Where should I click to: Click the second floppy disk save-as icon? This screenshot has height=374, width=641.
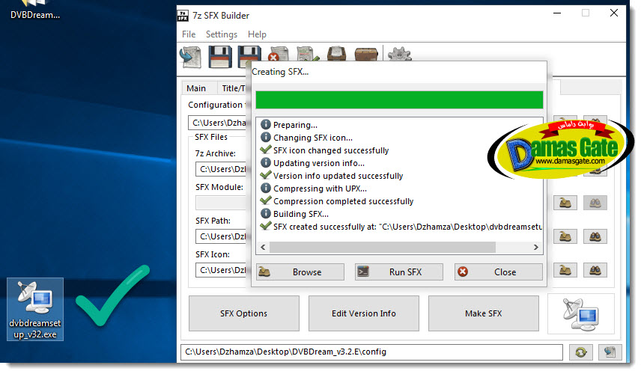click(x=249, y=56)
